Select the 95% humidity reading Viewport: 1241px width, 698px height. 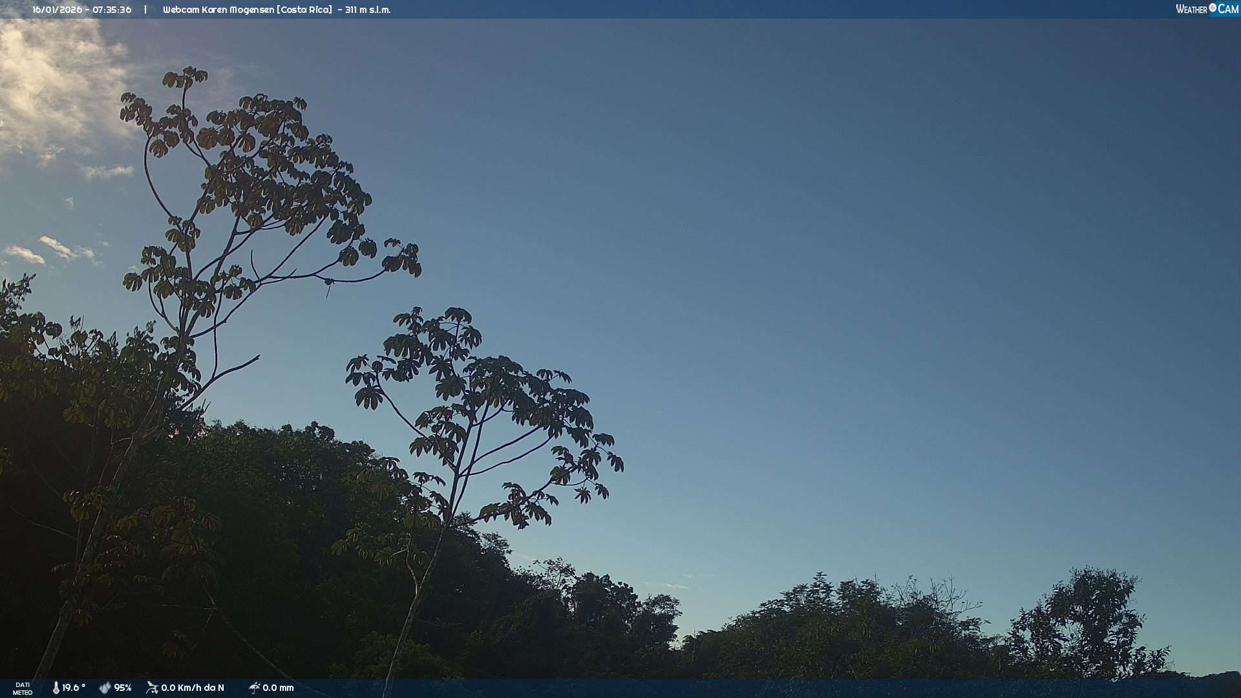click(x=123, y=688)
